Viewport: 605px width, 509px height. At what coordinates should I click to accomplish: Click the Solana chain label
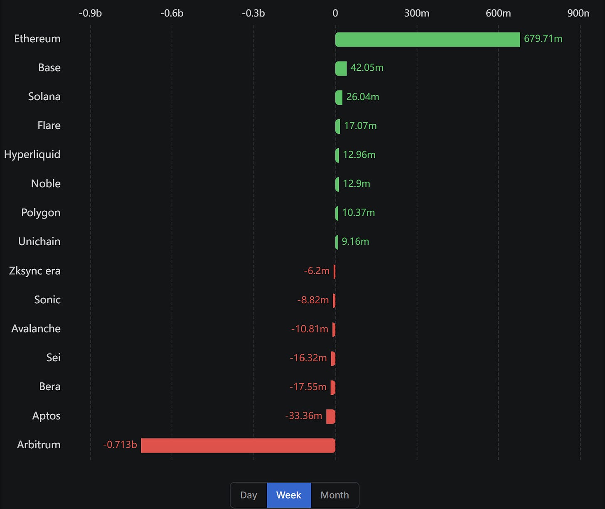(x=44, y=96)
